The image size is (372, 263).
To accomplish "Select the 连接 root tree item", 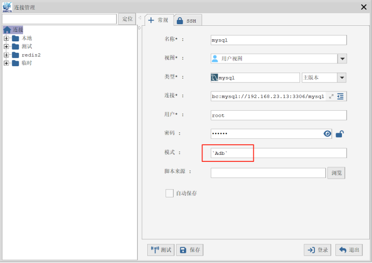I will [x=13, y=30].
